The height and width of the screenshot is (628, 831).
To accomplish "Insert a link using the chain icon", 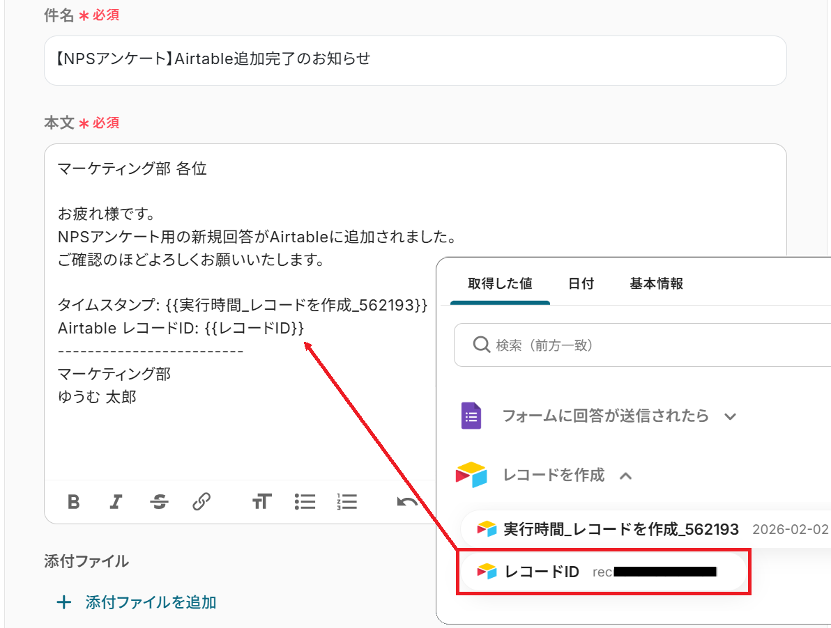I will coord(201,501).
